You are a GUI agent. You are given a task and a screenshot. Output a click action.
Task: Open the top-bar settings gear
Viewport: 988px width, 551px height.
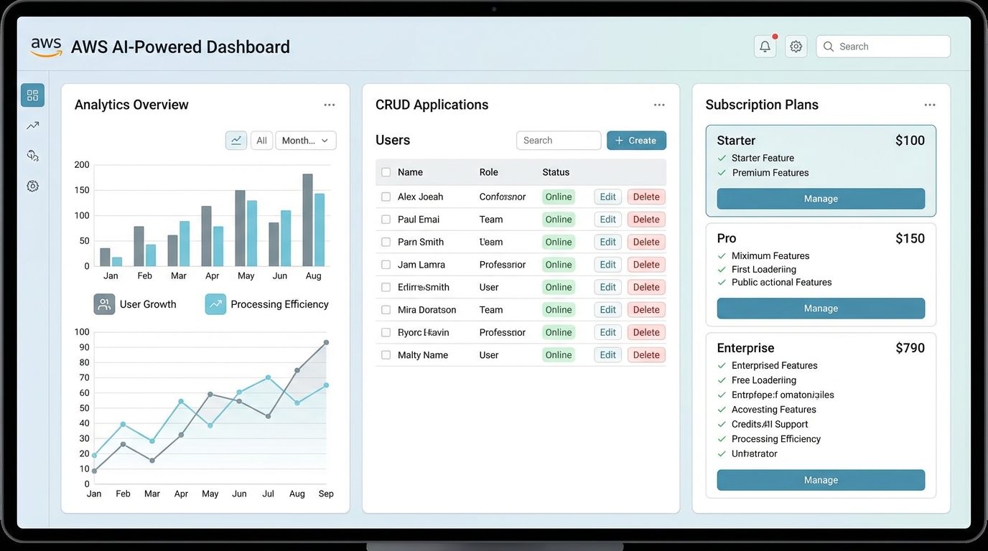pos(796,46)
